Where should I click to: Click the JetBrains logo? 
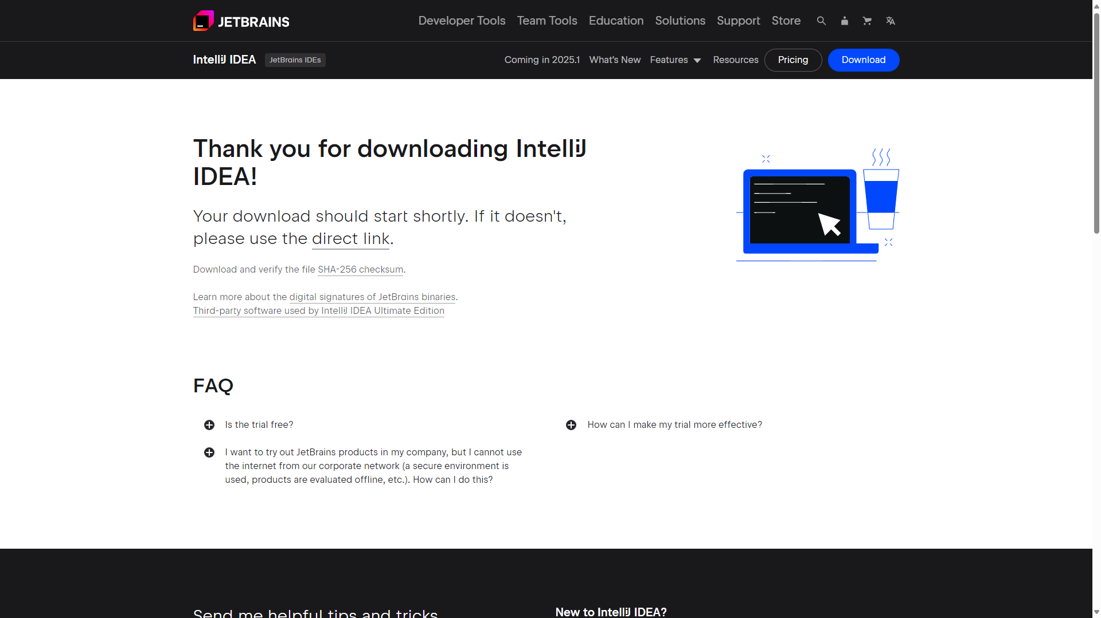241,21
